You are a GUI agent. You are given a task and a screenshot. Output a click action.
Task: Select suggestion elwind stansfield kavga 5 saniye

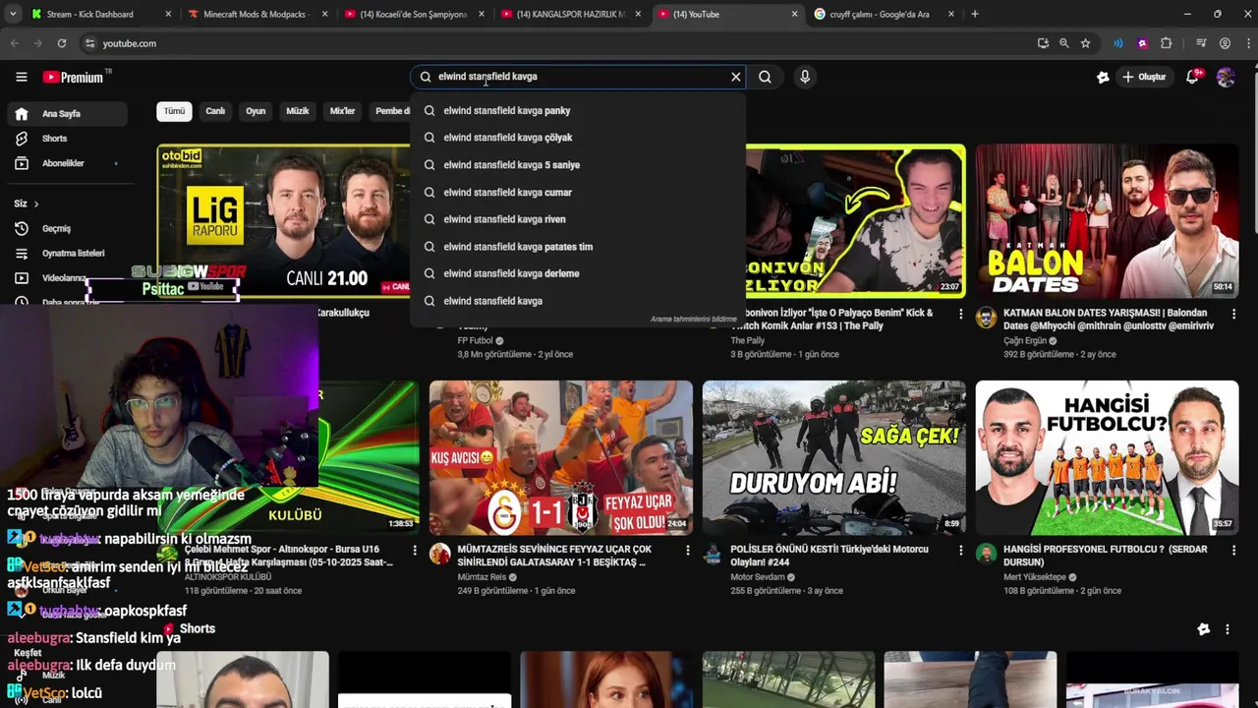[578, 165]
